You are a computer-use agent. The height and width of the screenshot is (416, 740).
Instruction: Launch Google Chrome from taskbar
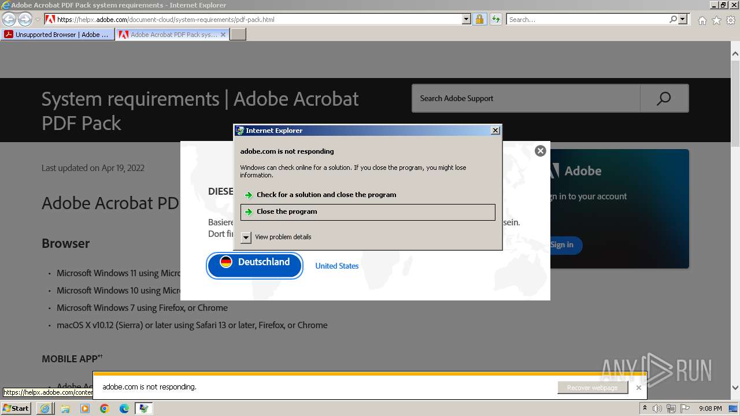(105, 408)
